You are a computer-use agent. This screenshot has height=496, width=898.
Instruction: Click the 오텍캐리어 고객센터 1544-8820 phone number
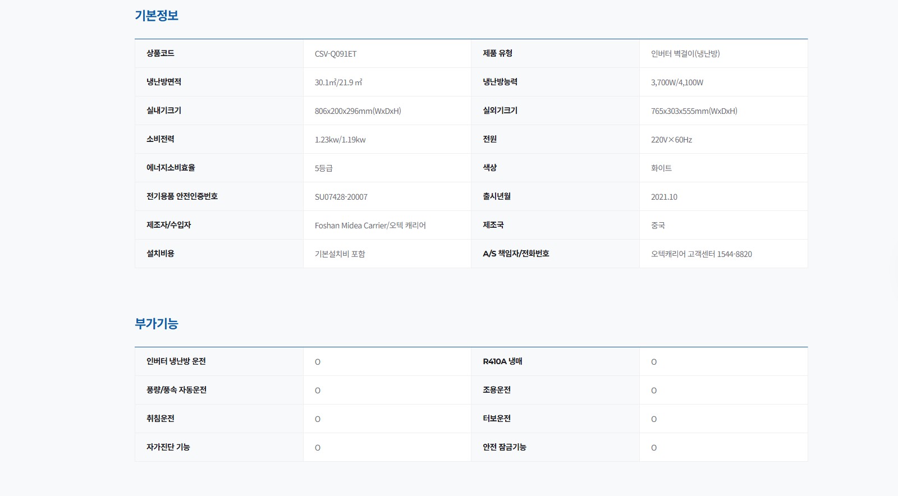point(701,254)
